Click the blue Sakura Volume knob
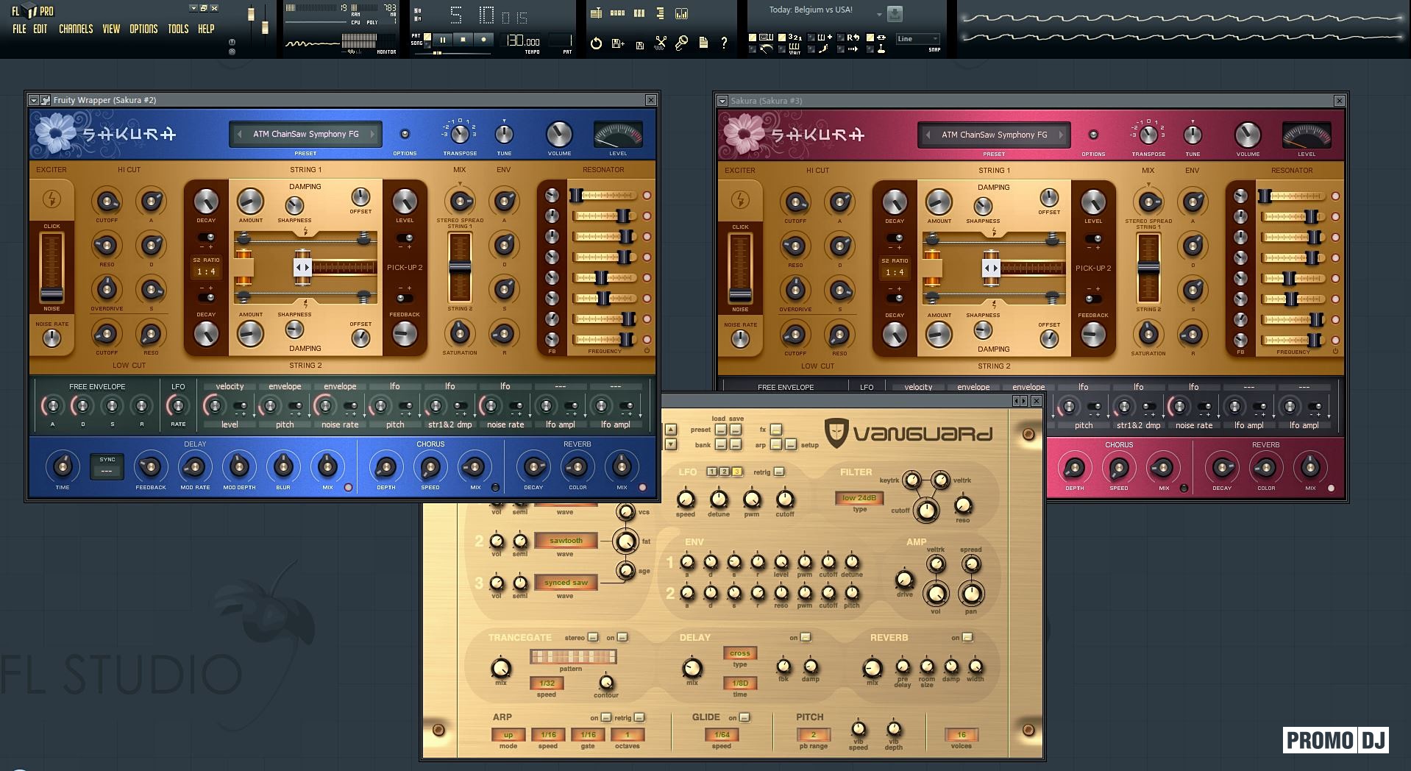The width and height of the screenshot is (1411, 771). tap(559, 134)
